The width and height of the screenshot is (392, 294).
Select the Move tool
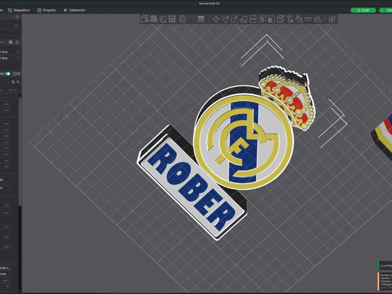pyautogui.click(x=216, y=19)
